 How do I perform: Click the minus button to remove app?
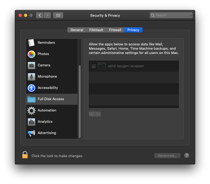pos(98,114)
